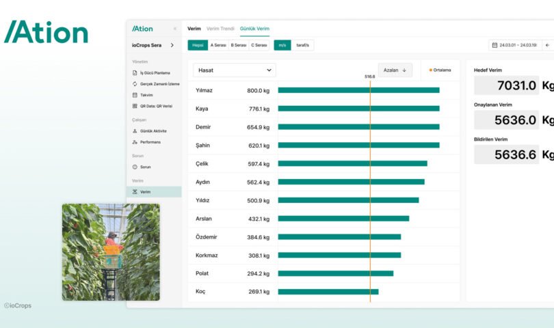Open the Sorun issues page
Screen dimensions: 554x328
tap(145, 167)
